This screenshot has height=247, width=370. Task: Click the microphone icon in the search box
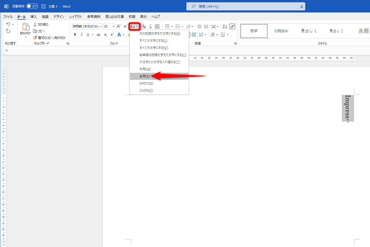[301, 6]
